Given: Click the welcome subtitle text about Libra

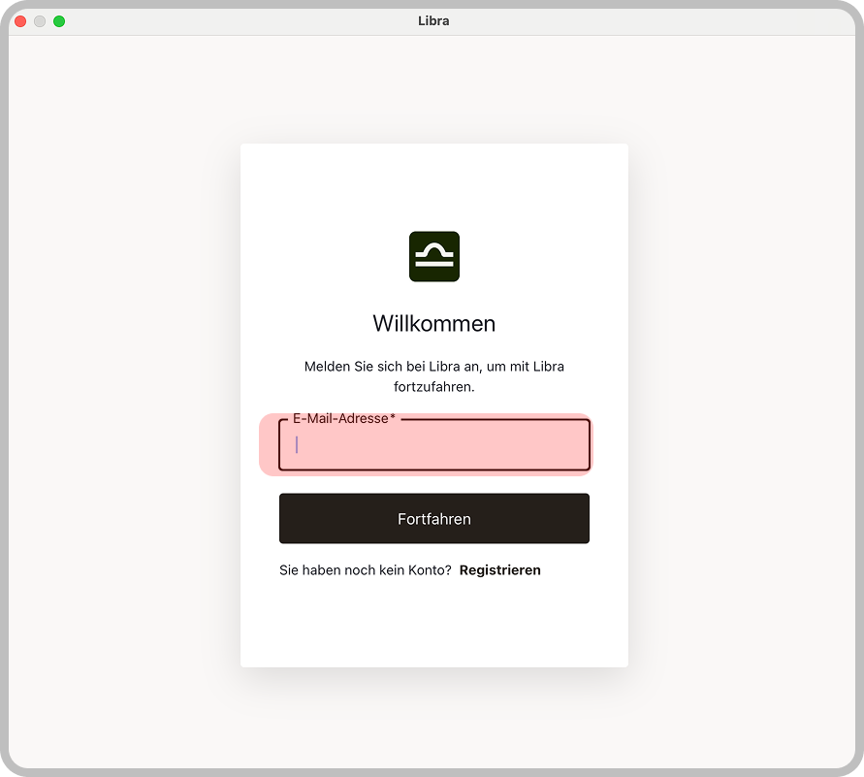Looking at the screenshot, I should 433,375.
